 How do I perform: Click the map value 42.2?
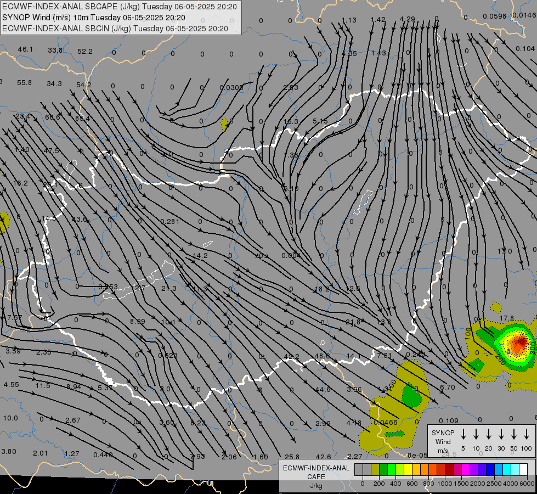(291, 357)
